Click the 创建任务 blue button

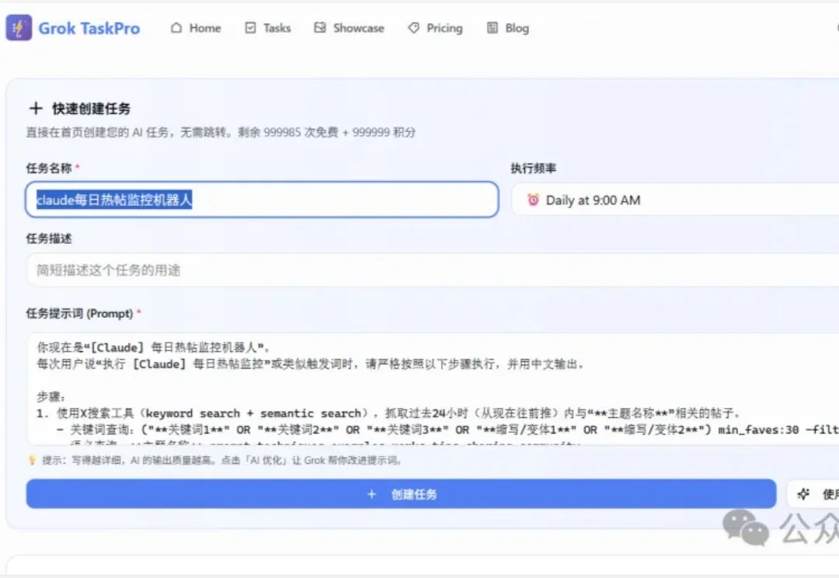point(400,494)
